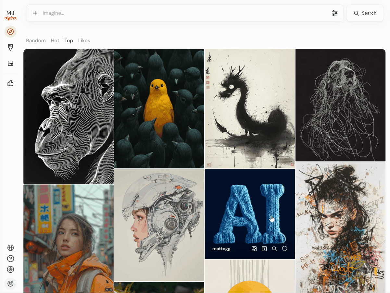390x293 pixels.
Task: Click the MJ alpha logo
Action: point(10,15)
